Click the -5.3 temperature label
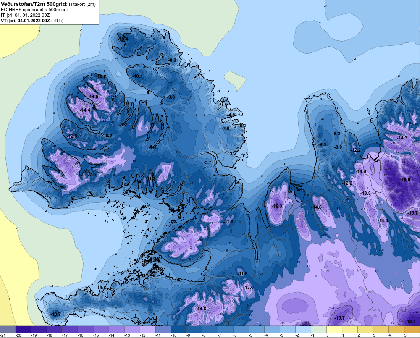The height and width of the screenshot is (338, 420). coord(153,147)
